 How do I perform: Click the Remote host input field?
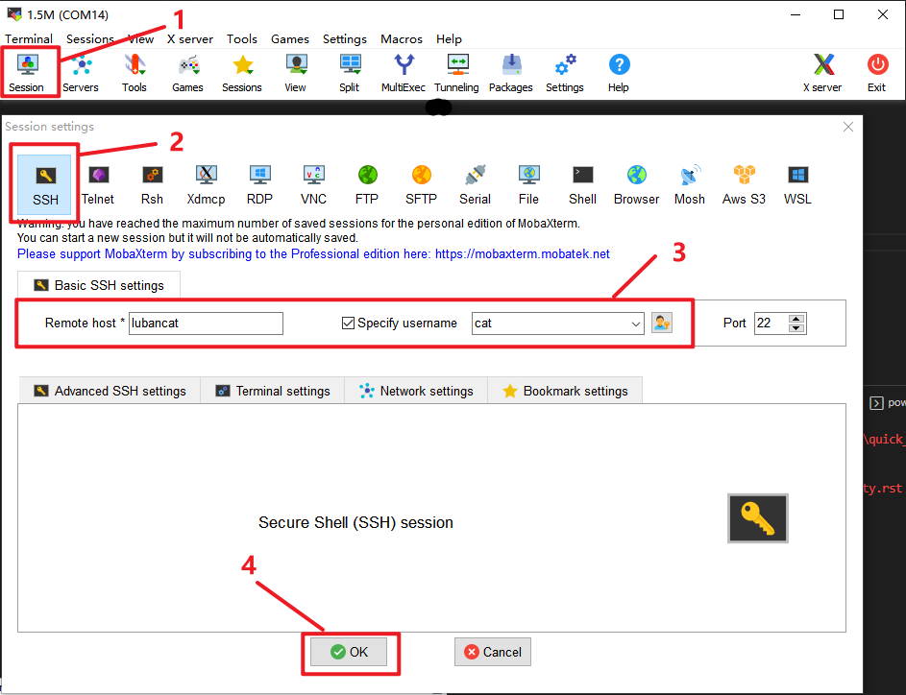[x=206, y=324]
